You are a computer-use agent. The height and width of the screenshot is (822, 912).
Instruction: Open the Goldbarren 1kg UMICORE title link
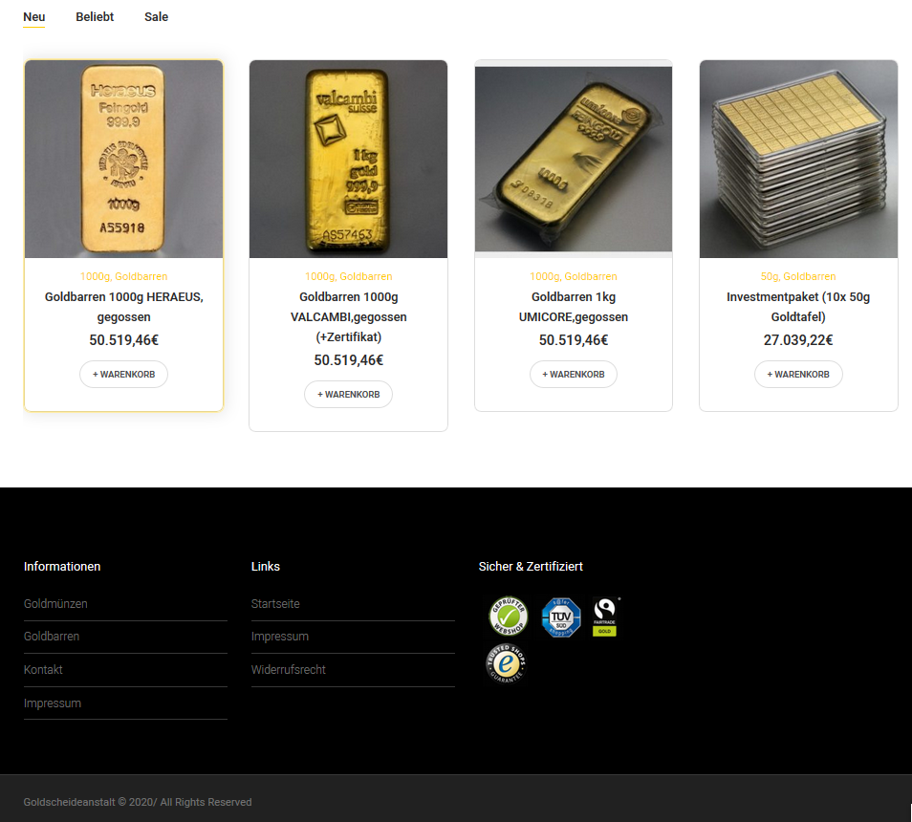coord(574,307)
